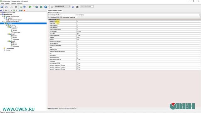Click the Приостанов channel icon

[x=12, y=32]
